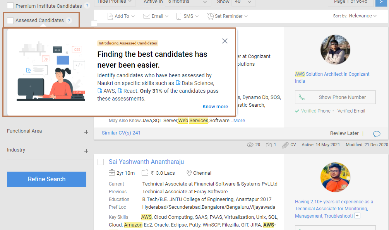Click the AWS assessment badge icon

[100, 90]
